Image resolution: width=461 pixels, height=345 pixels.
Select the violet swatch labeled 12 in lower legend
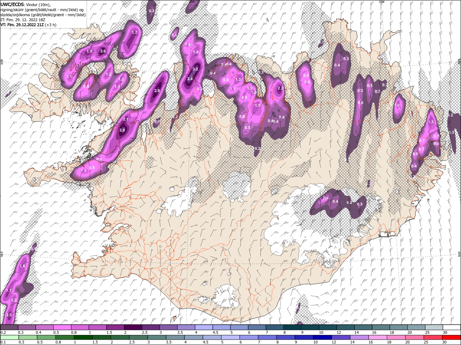pos(341,337)
